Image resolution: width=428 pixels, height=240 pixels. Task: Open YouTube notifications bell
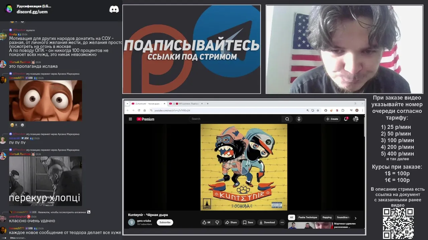tap(346, 119)
